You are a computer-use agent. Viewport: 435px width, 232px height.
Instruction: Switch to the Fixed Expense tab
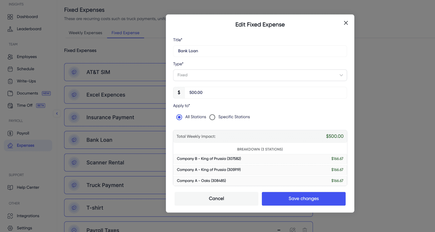125,33
